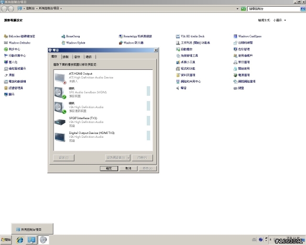Open 開始使用 (Getting Started) item
This screenshot has width=306, height=245.
tap(241, 68)
